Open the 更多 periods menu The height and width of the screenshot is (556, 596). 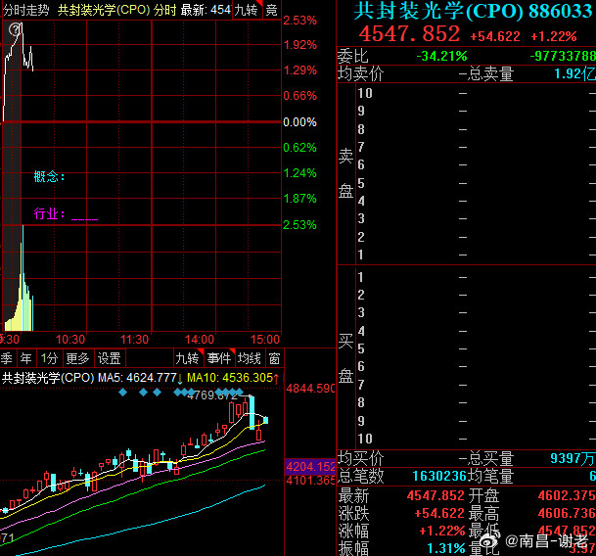click(x=77, y=358)
